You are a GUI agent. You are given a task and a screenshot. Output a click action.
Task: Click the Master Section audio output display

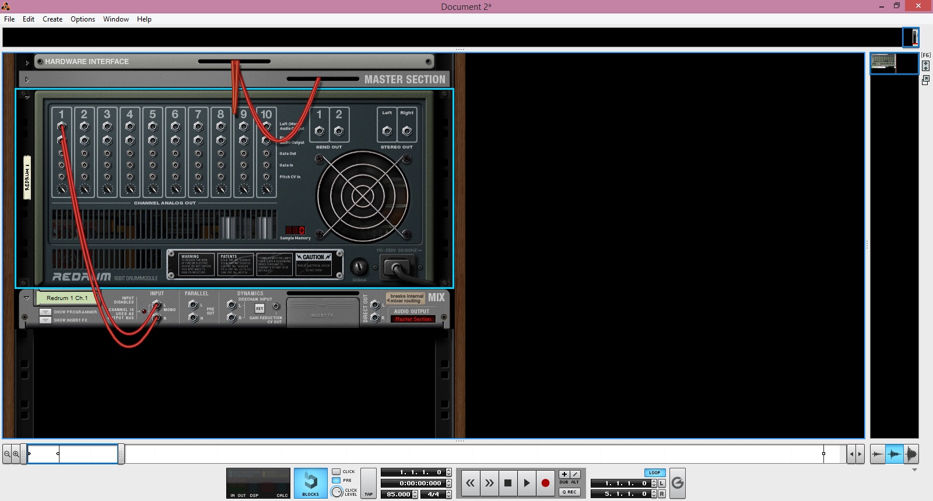[413, 319]
